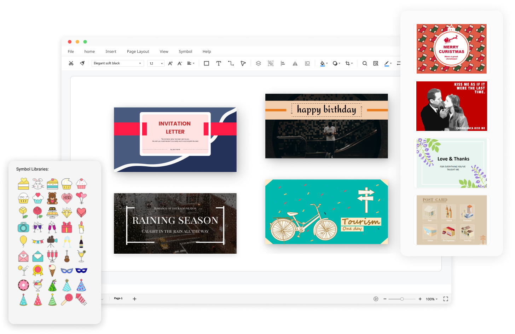
Task: Open the Page Layout menu
Action: point(138,52)
